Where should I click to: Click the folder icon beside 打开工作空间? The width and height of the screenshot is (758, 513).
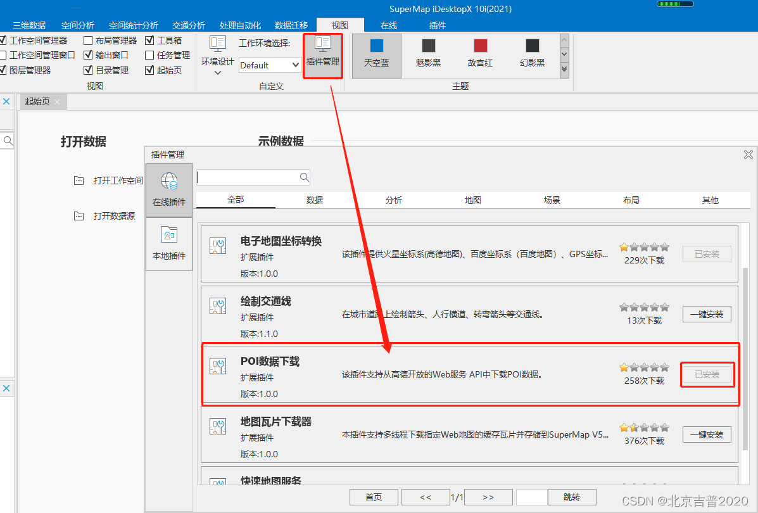(x=79, y=180)
